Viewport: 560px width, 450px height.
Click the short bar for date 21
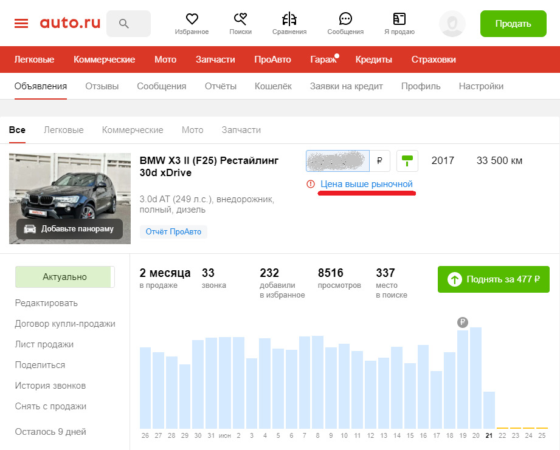pyautogui.click(x=489, y=410)
